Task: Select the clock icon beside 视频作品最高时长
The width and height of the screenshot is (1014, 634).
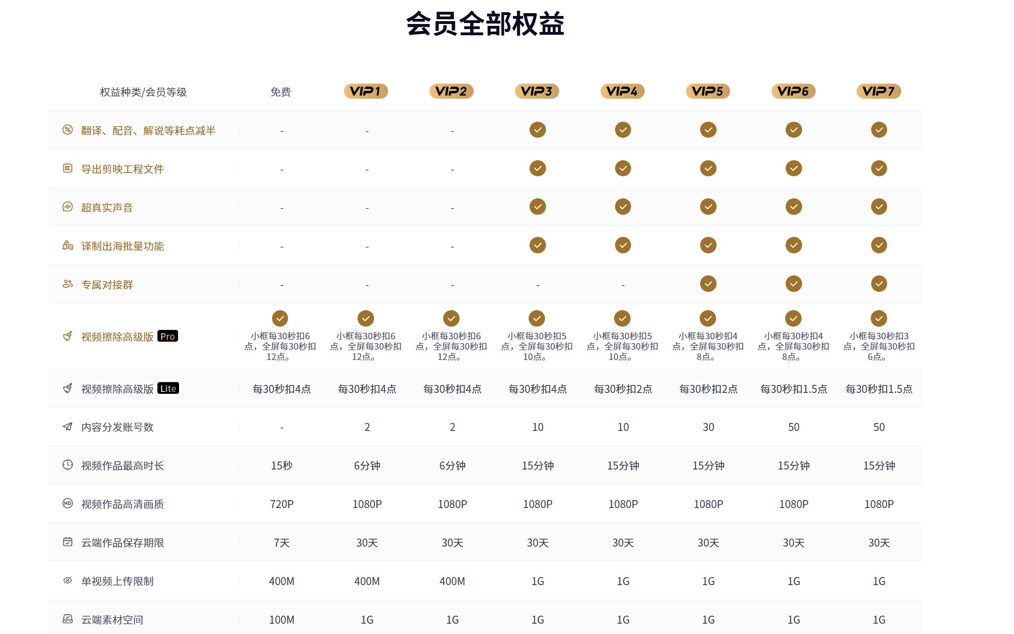Action: pyautogui.click(x=67, y=465)
